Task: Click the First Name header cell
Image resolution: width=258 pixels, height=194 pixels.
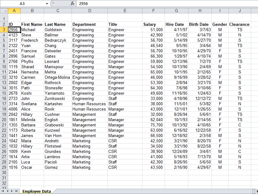Action: 32,24
